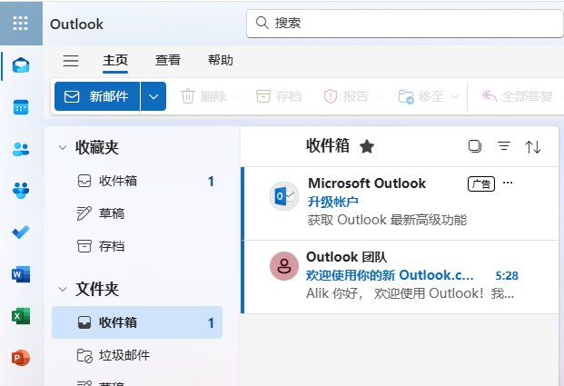Open the 新邮件 dropdown arrow
Viewport: 564px width, 386px height.
(153, 96)
